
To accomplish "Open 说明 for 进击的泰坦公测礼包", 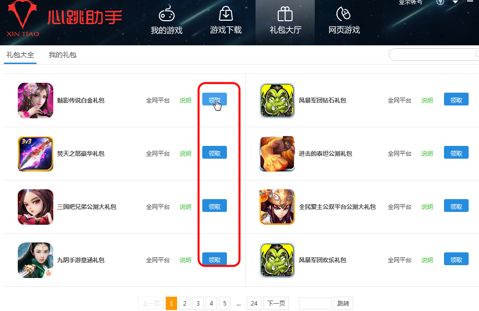I will click(x=427, y=153).
